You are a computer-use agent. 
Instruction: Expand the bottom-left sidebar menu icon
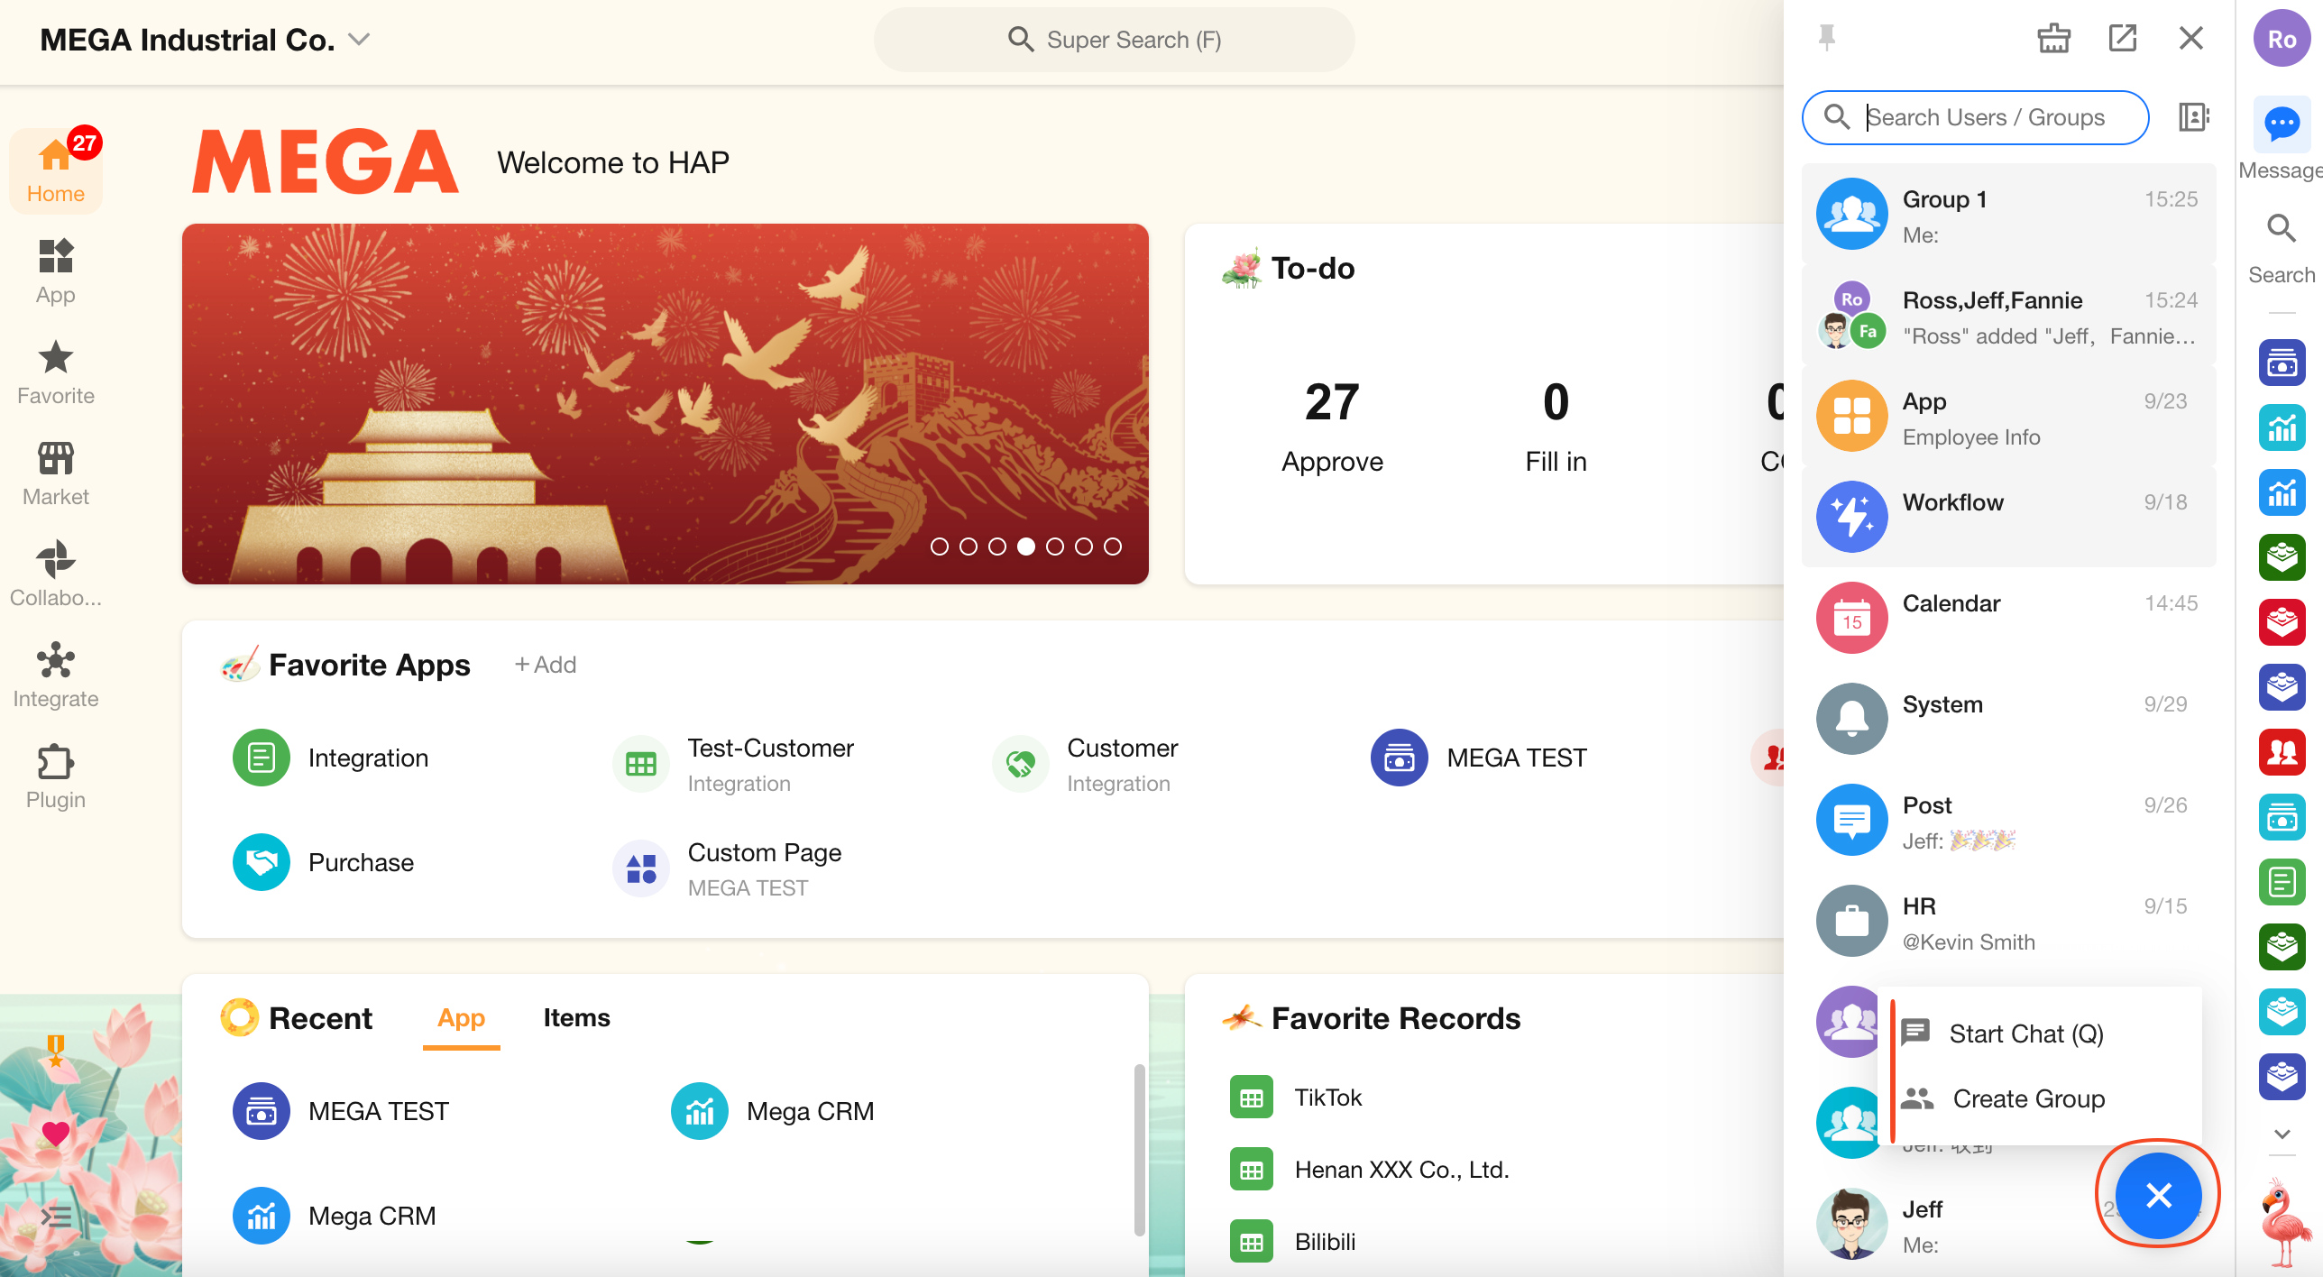(x=56, y=1217)
